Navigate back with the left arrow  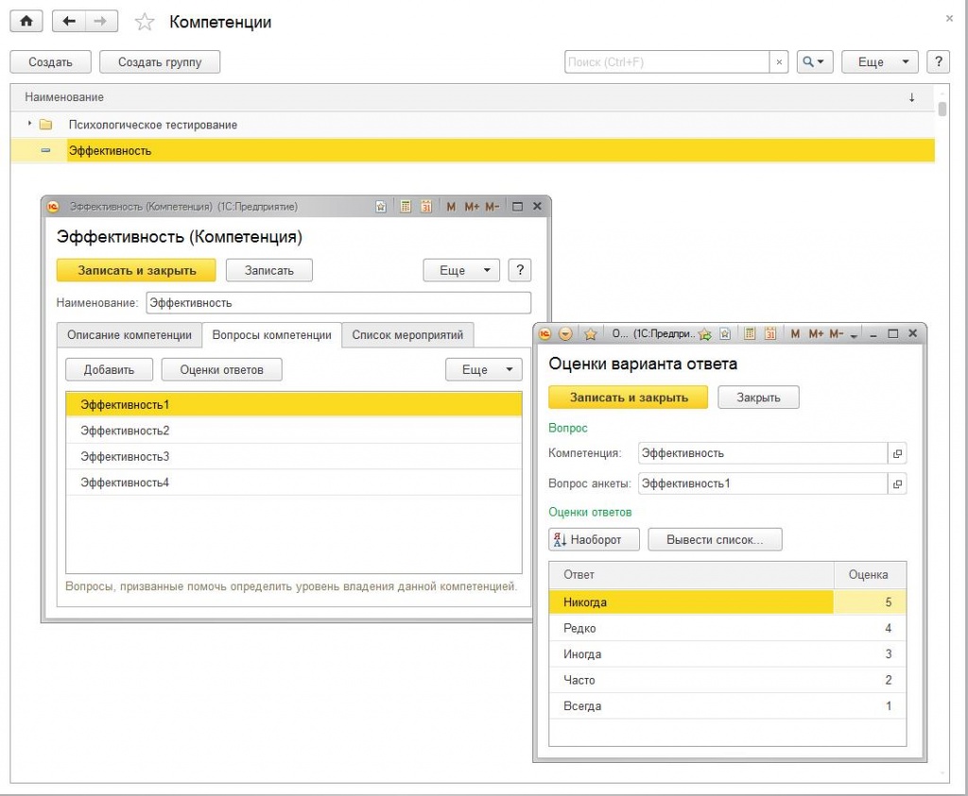pyautogui.click(x=68, y=22)
